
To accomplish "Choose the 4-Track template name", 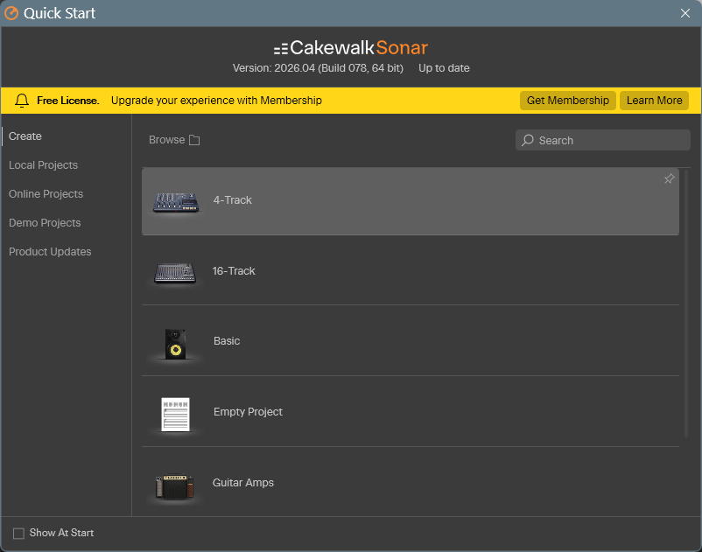I will tap(232, 200).
